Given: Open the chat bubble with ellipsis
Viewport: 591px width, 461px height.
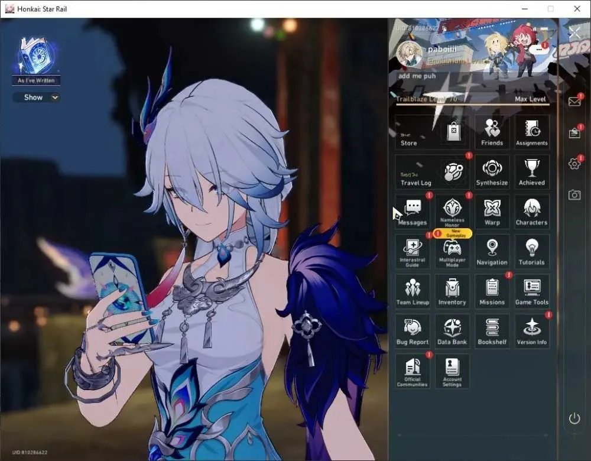Looking at the screenshot, I should [538, 50].
